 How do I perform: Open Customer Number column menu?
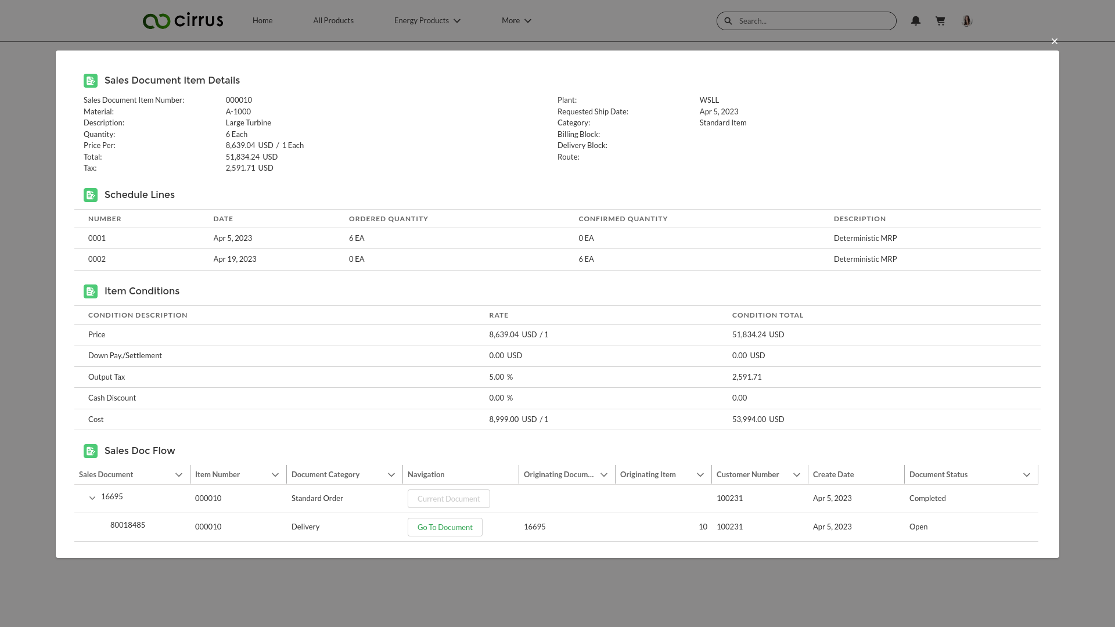[x=797, y=475]
